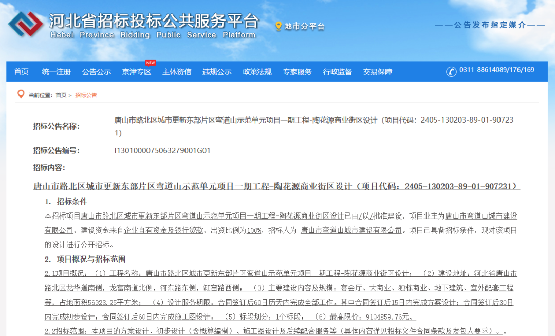This screenshot has height=336, width=555.
Task: Click the phone icon in navigation bar
Action: [451, 71]
